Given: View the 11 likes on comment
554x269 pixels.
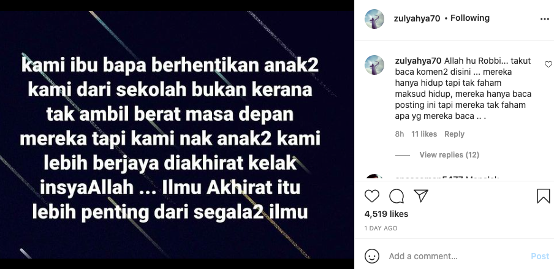Looking at the screenshot, I should click(424, 134).
